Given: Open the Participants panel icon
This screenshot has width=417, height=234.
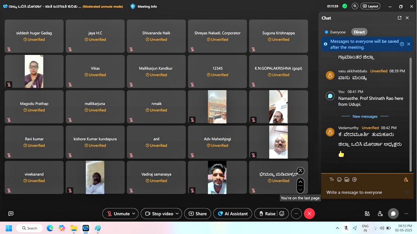Looking at the screenshot, I should point(380,214).
